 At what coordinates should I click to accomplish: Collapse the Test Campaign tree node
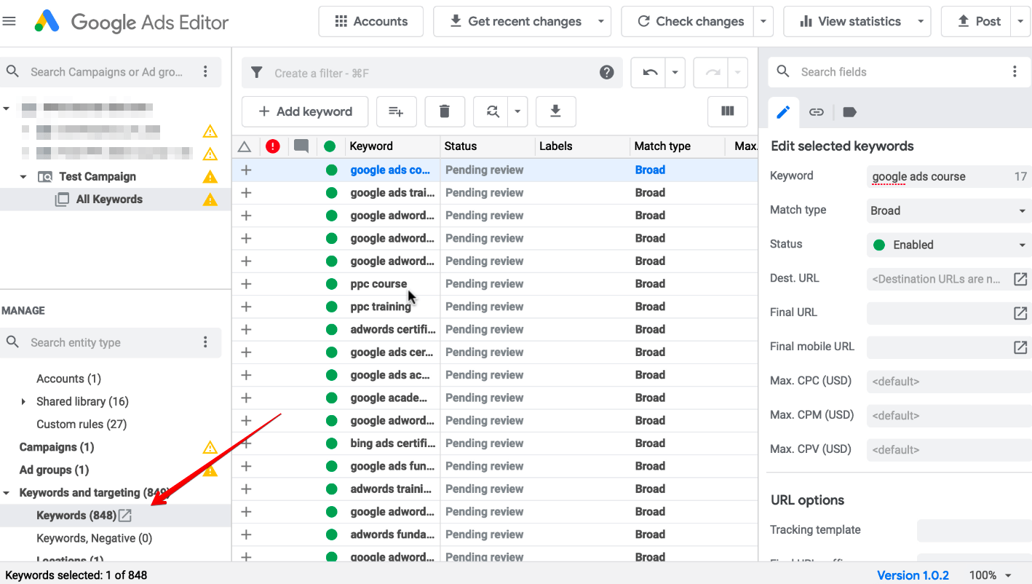point(23,177)
